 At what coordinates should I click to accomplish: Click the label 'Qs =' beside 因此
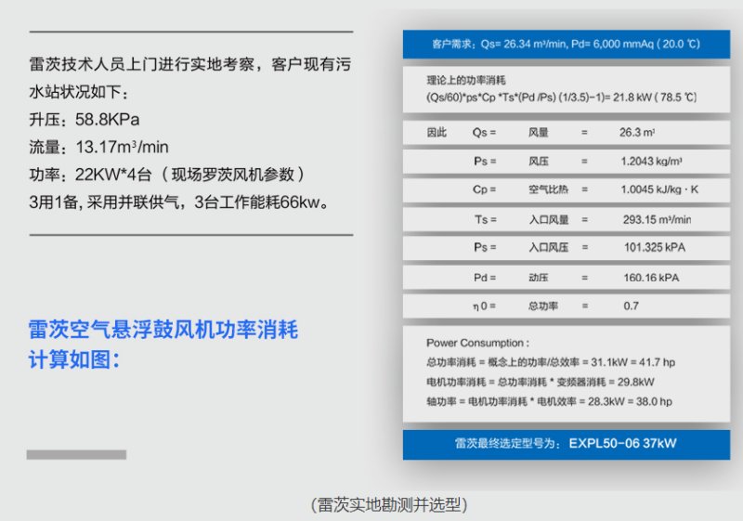click(484, 132)
